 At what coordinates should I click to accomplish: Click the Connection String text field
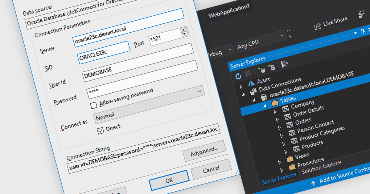pos(144,149)
